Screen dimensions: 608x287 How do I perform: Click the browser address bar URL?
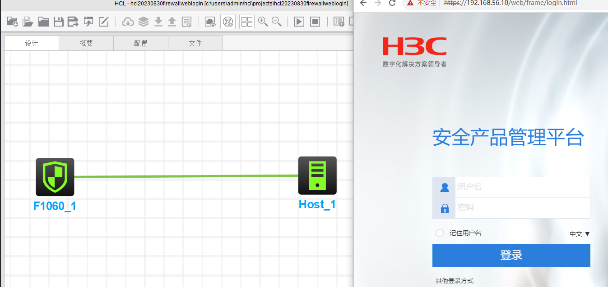511,3
